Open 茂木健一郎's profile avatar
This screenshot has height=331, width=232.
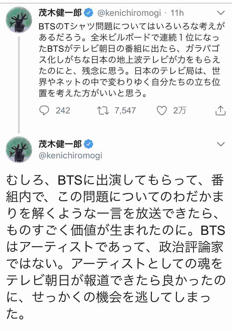[x=19, y=19]
